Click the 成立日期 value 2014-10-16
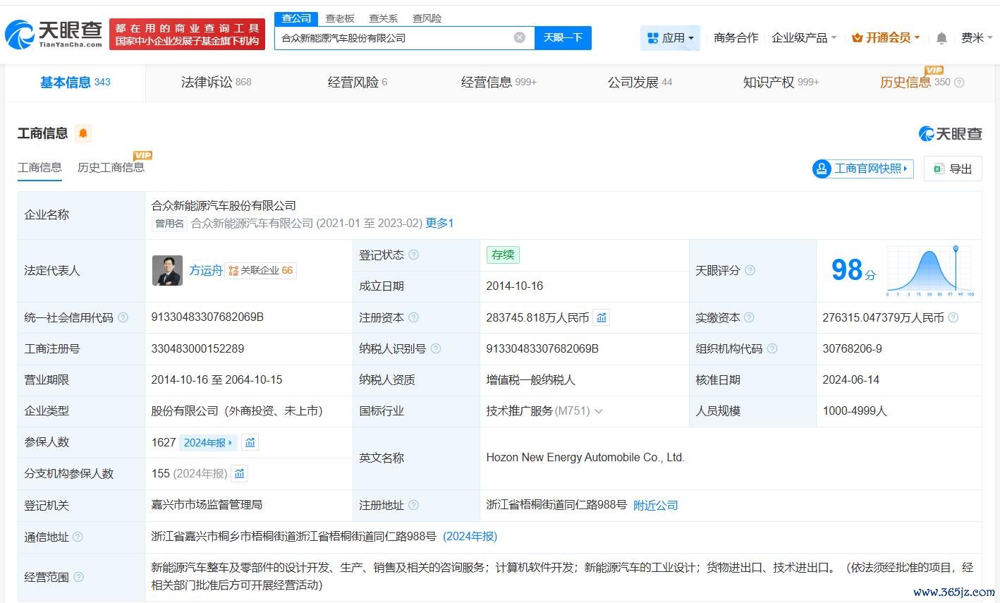1000x603 pixels. (515, 286)
